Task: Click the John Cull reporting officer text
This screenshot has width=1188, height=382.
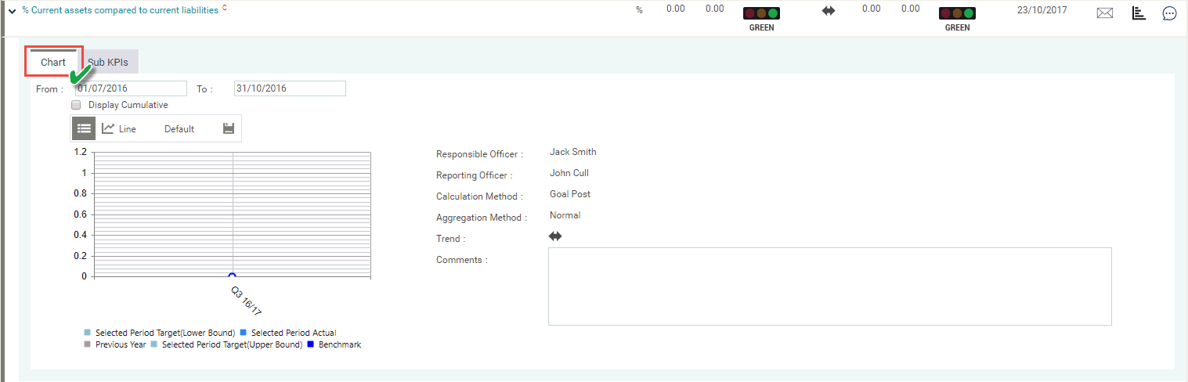Action: pos(569,173)
